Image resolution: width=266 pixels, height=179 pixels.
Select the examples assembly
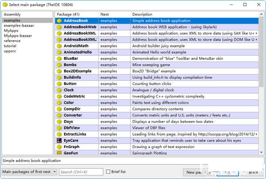[x=27, y=20]
